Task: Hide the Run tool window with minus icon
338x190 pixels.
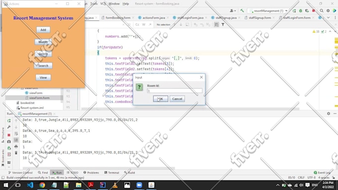Action: point(335,113)
